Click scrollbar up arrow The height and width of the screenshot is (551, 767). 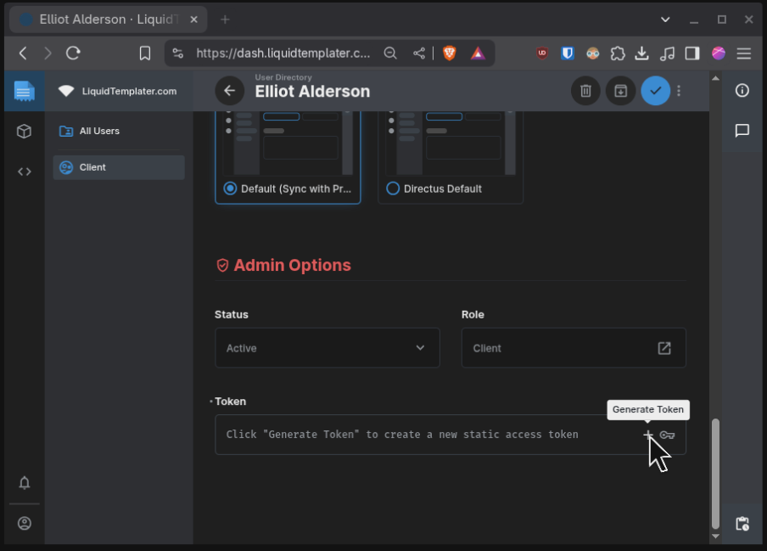coord(715,78)
